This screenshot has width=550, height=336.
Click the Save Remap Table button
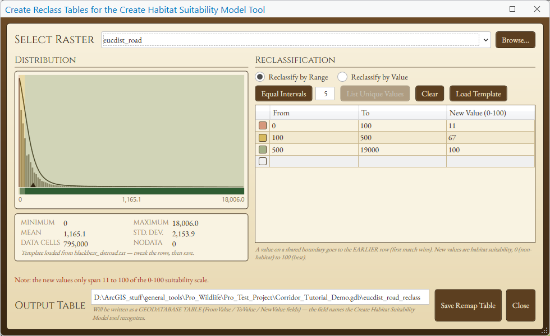coord(468,305)
